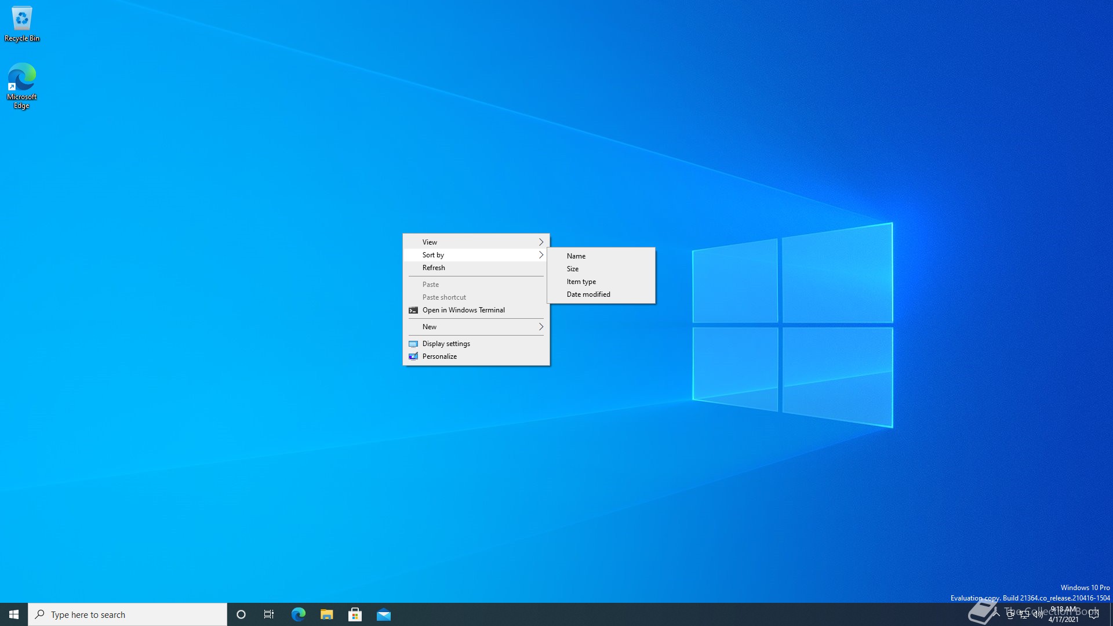
Task: Open the Mail app taskbar icon
Action: [x=384, y=614]
